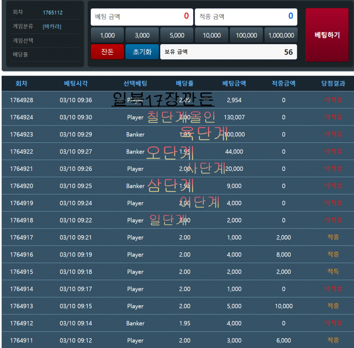354x348 pixels.
Task: Click time 03/10 09:15
Action: [76, 306]
